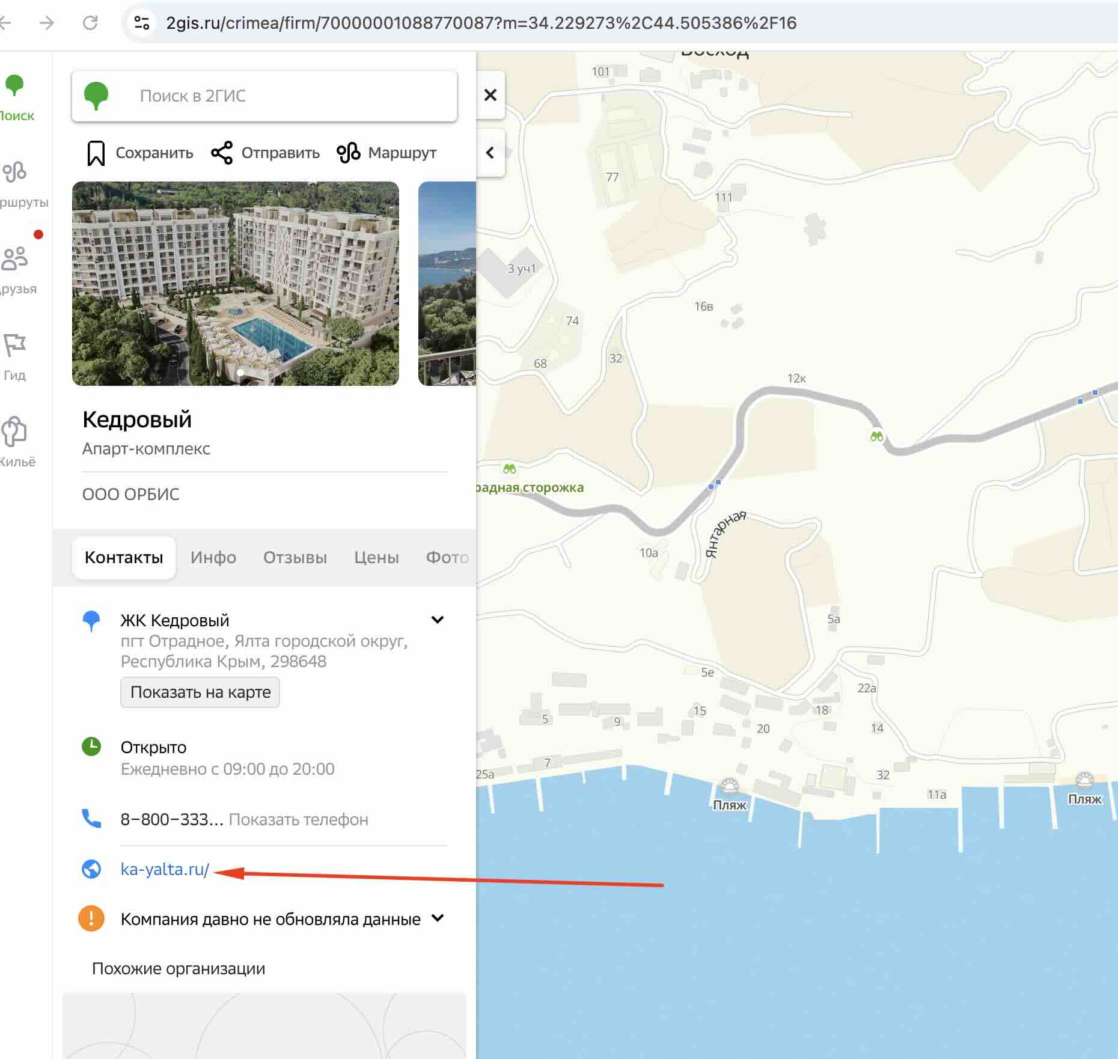Switch to the Цены tab
1118x1059 pixels.
click(x=376, y=558)
